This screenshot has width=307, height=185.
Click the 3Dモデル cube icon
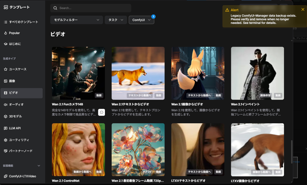coord(6,116)
